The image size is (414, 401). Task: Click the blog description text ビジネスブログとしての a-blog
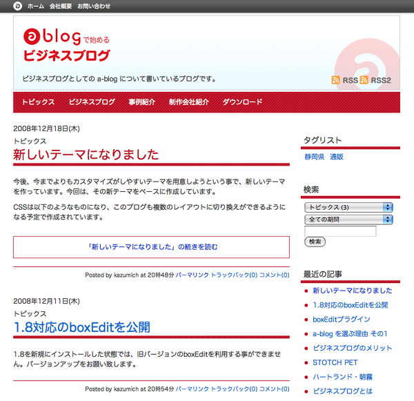coord(119,79)
